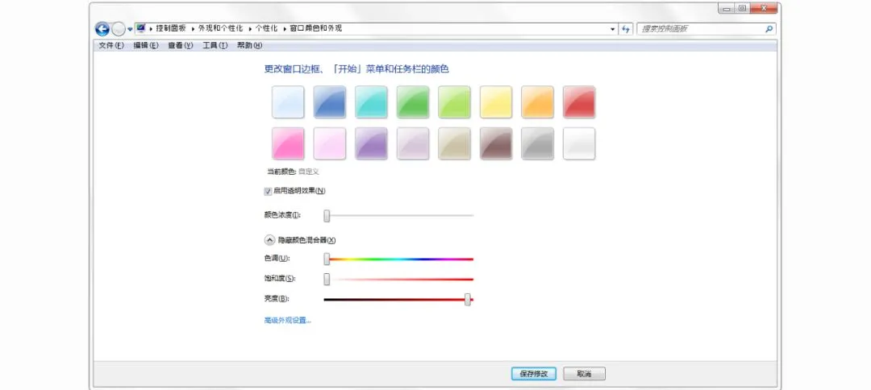Open the 高级外观设置 link
The image size is (871, 390).
288,321
